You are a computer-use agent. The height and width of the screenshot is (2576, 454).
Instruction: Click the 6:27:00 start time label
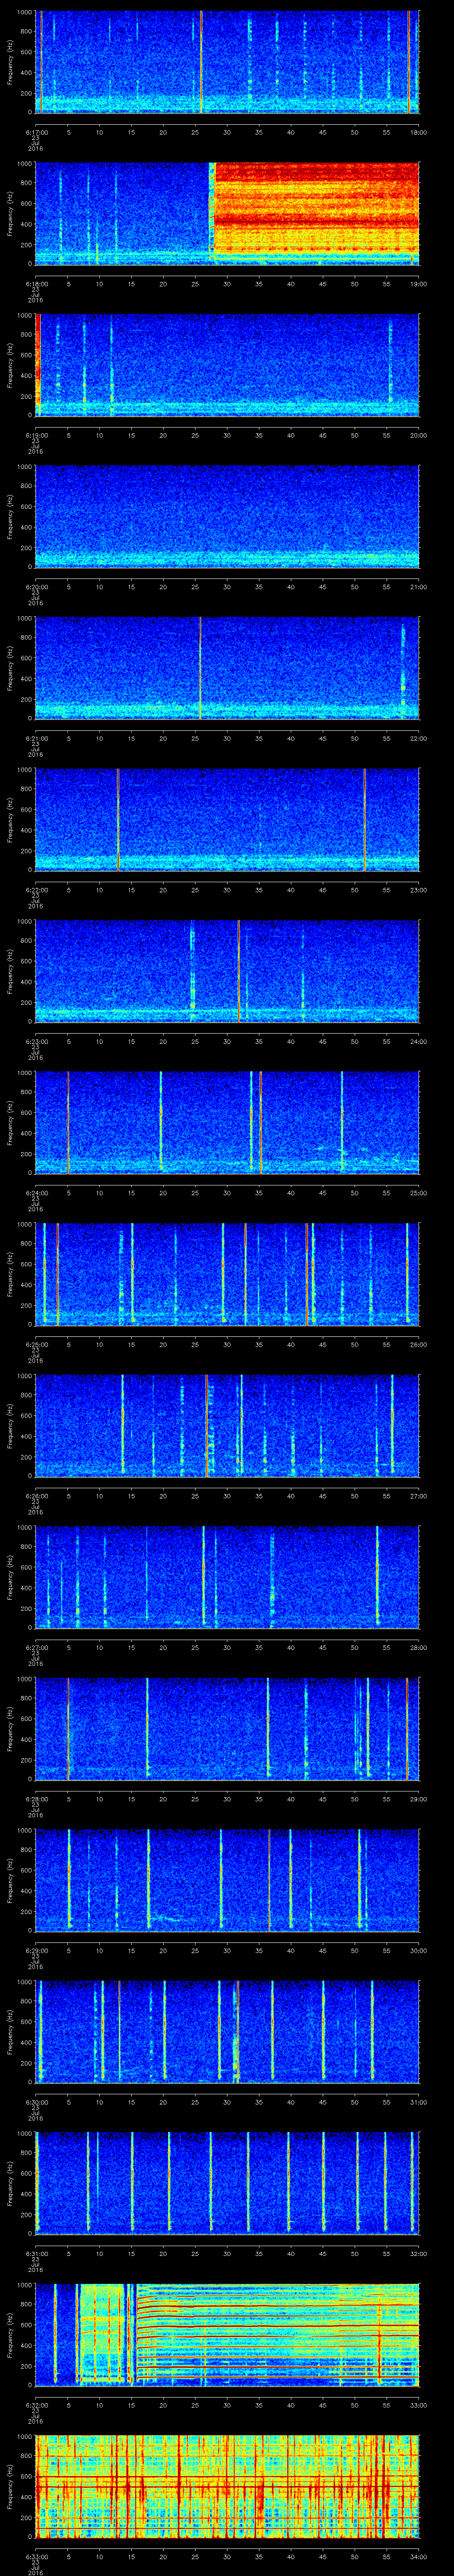pos(36,1648)
